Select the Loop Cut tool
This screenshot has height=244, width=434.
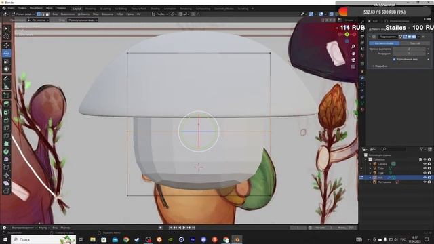pos(6,128)
